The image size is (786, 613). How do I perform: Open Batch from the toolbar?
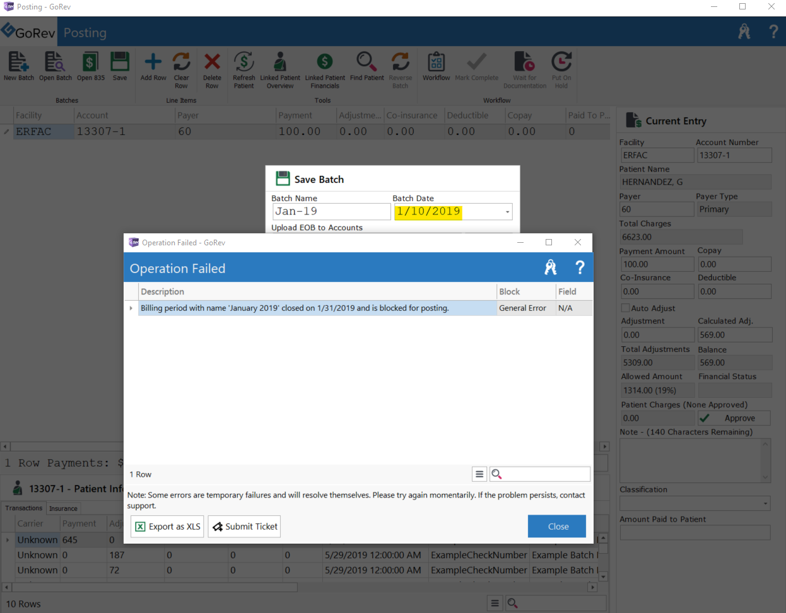coord(55,62)
